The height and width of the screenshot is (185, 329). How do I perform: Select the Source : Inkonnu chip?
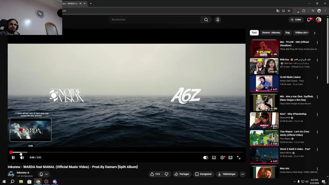pyautogui.click(x=271, y=33)
